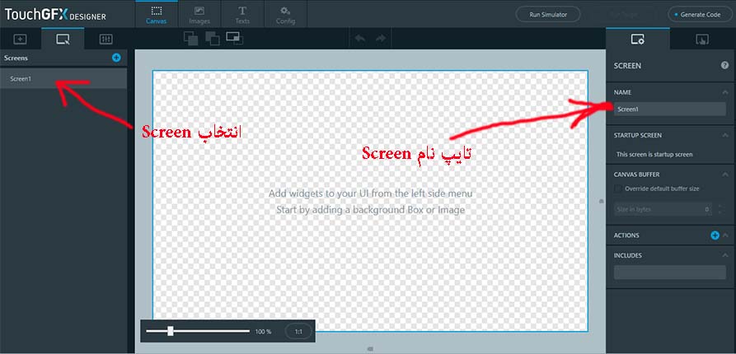Screen dimensions: 736x354
Task: Click the undo arrow in the toolbar
Action: (360, 38)
